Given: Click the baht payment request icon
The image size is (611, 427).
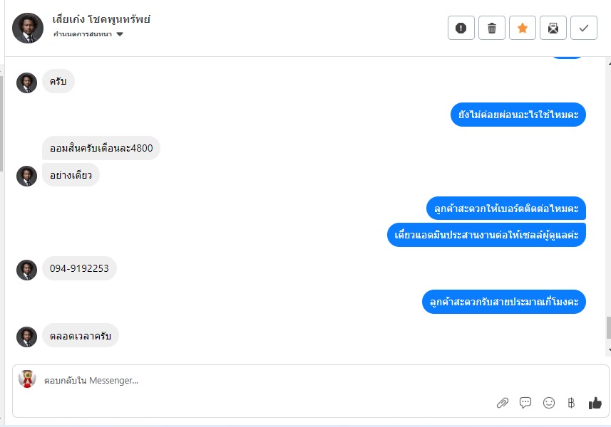Looking at the screenshot, I should point(571,403).
